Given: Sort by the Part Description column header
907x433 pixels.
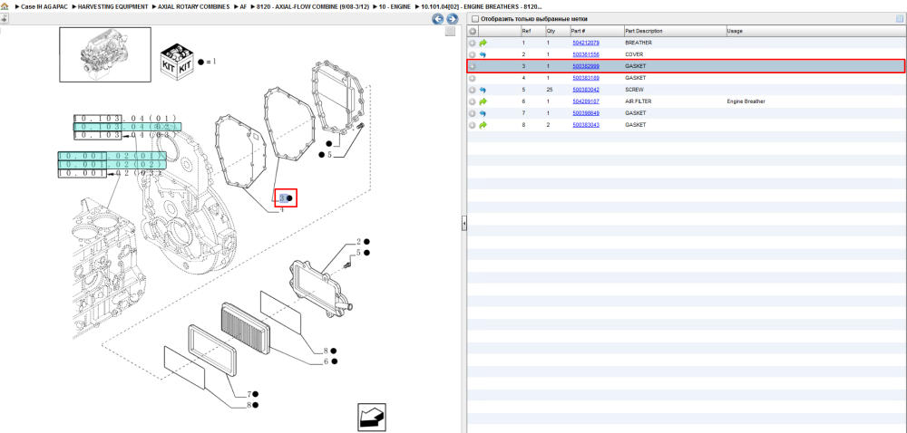Looking at the screenshot, I should click(x=675, y=31).
